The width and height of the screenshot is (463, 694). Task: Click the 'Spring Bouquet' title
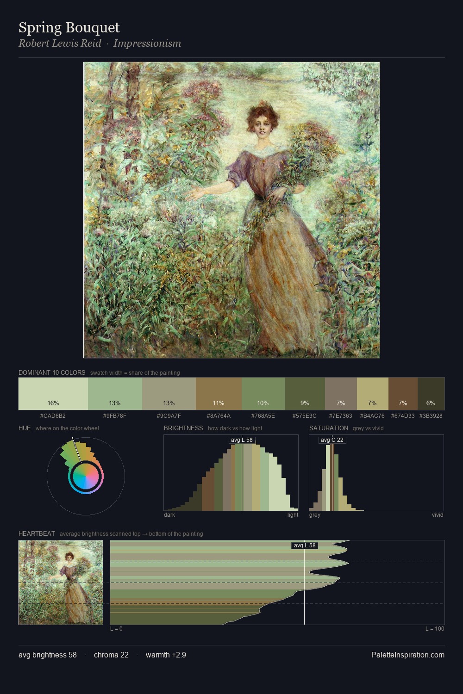(69, 27)
